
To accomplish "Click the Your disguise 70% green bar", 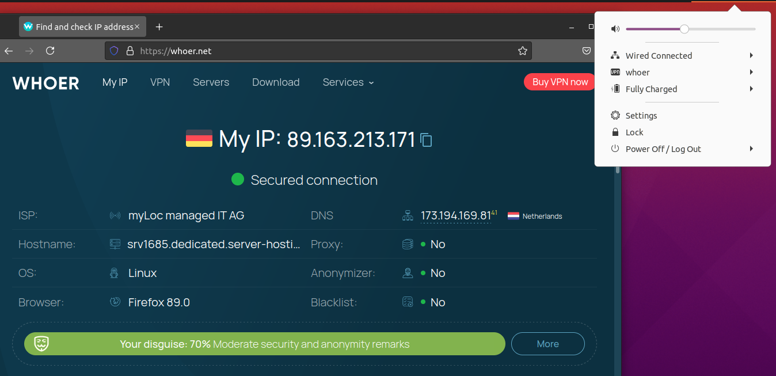I will pos(265,344).
